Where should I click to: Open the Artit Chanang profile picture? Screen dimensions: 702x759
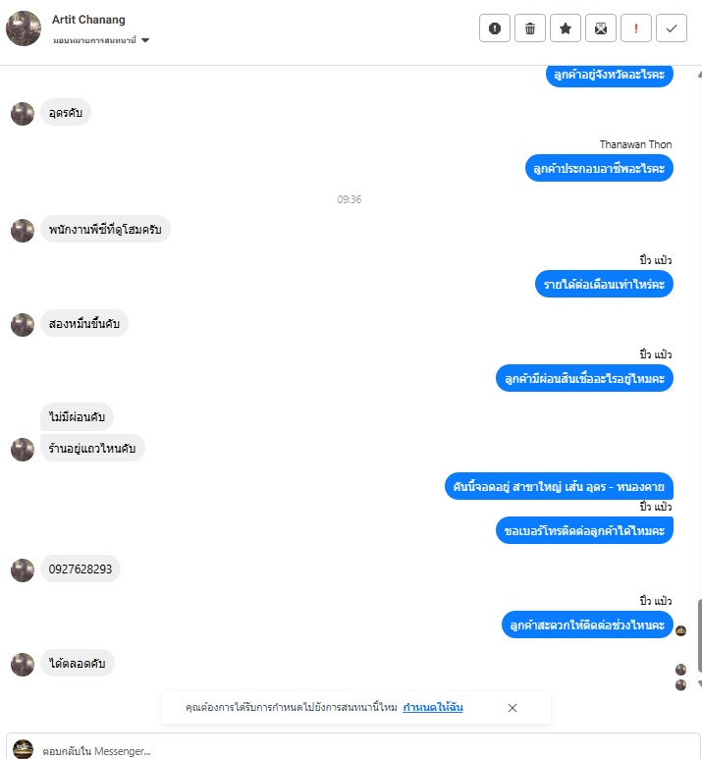coord(24,28)
